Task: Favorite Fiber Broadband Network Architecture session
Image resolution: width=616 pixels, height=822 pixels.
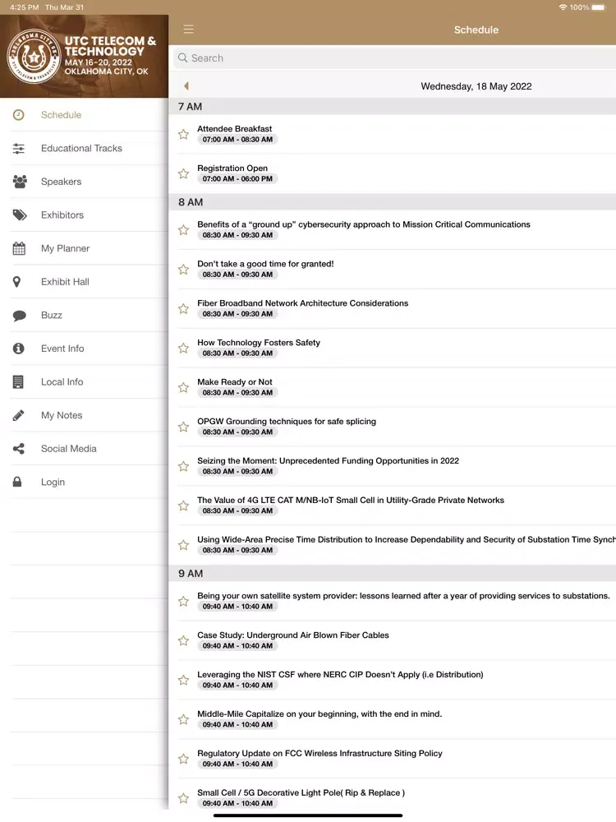Action: point(183,308)
